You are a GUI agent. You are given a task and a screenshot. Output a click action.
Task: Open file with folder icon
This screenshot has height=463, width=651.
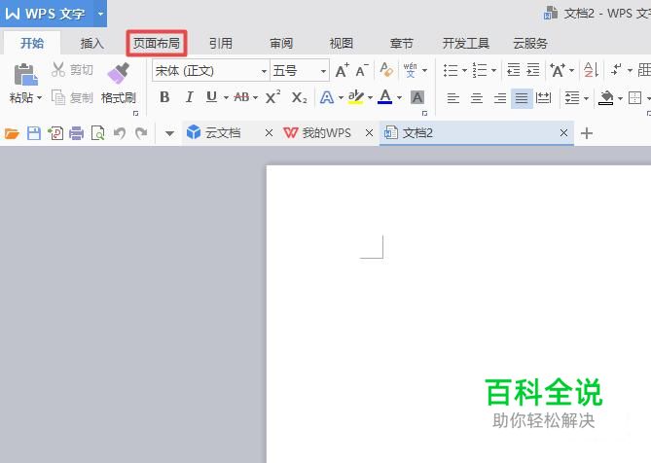pyautogui.click(x=12, y=133)
